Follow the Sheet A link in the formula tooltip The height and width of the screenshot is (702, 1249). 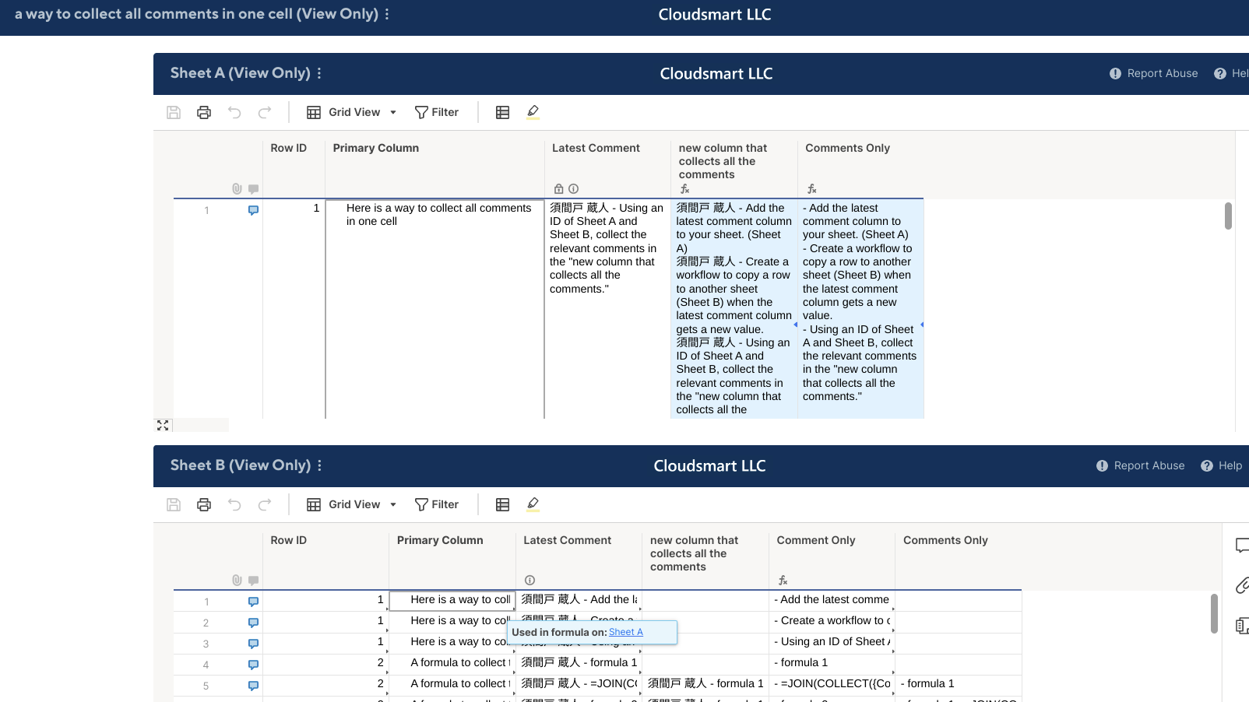click(626, 632)
